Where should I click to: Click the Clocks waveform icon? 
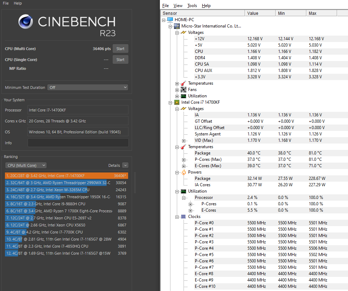(x=183, y=217)
